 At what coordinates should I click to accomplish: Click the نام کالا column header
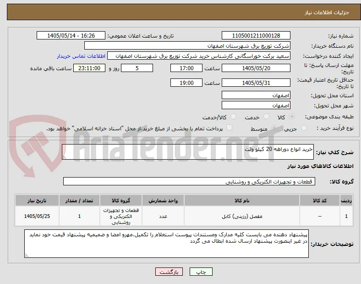(242, 200)
